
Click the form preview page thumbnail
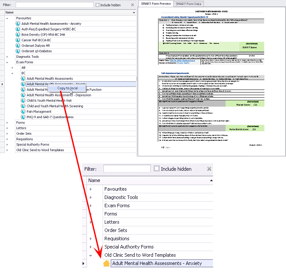point(212,81)
